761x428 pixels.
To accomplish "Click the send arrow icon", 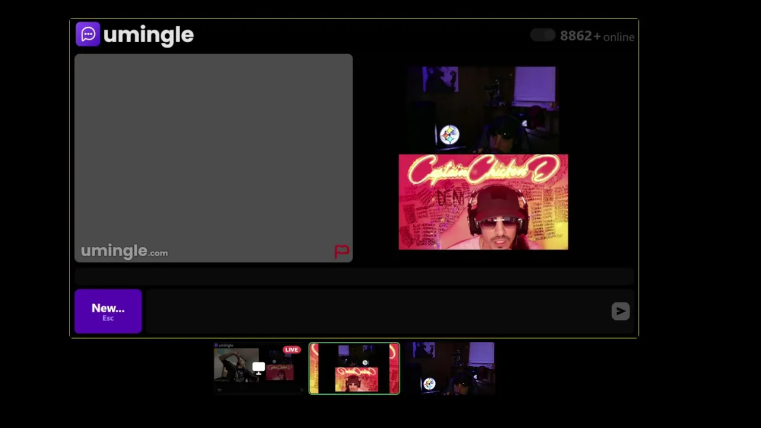I will pos(620,311).
